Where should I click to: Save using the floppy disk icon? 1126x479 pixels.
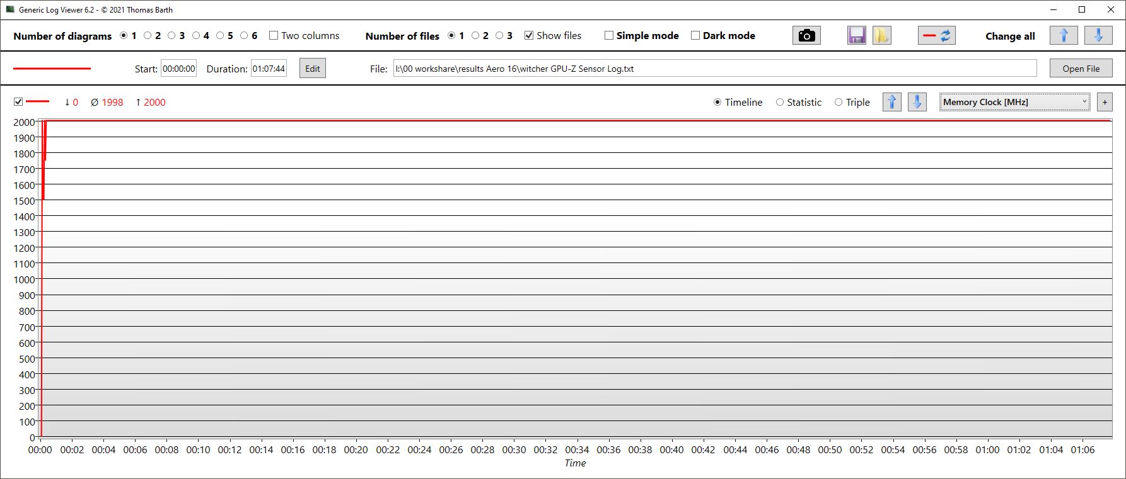856,36
